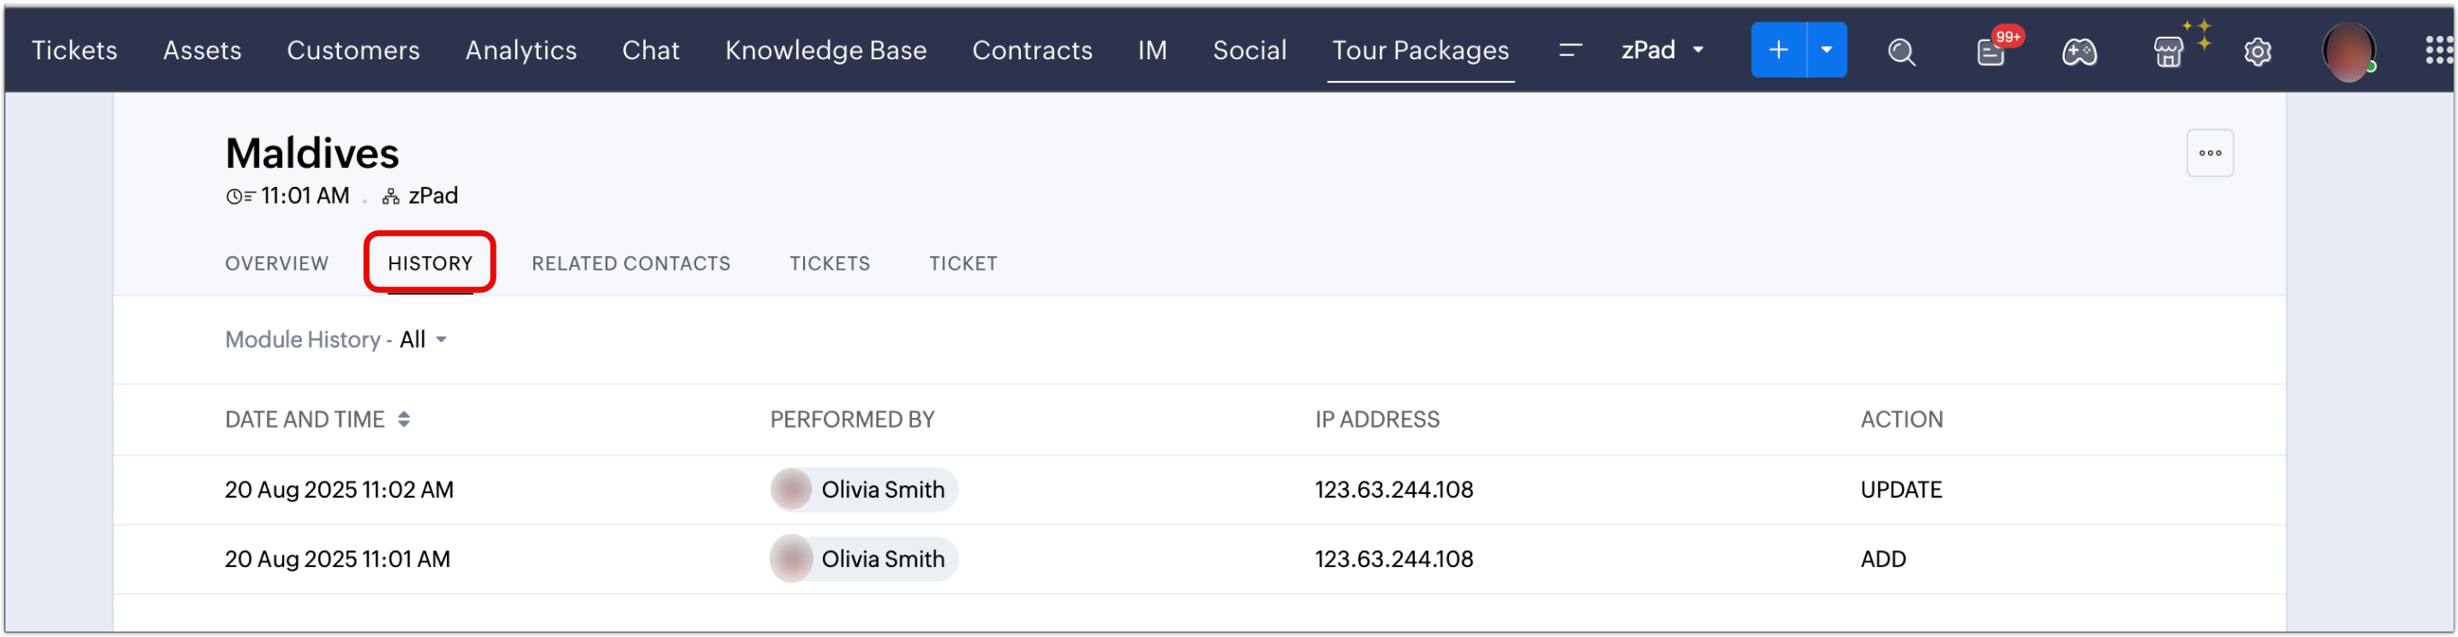The width and height of the screenshot is (2458, 637).
Task: Open the setup gear icon
Action: (x=2257, y=51)
